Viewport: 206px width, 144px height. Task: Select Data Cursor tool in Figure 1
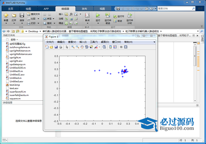point(91,47)
